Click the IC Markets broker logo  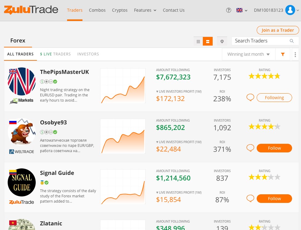tap(22, 100)
